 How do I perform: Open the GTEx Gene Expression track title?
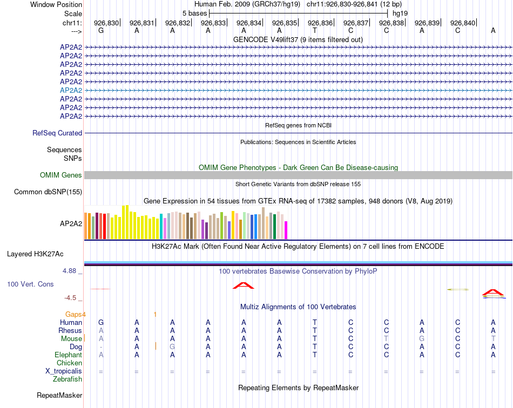[x=298, y=201]
